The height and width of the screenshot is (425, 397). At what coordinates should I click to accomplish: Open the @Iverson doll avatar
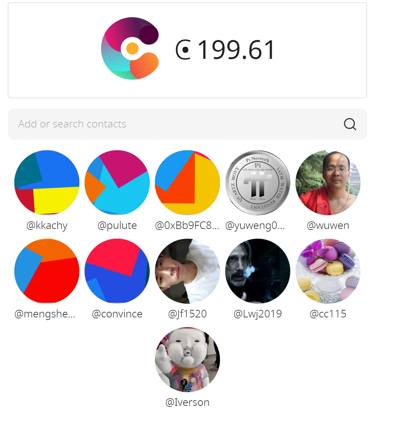(187, 360)
